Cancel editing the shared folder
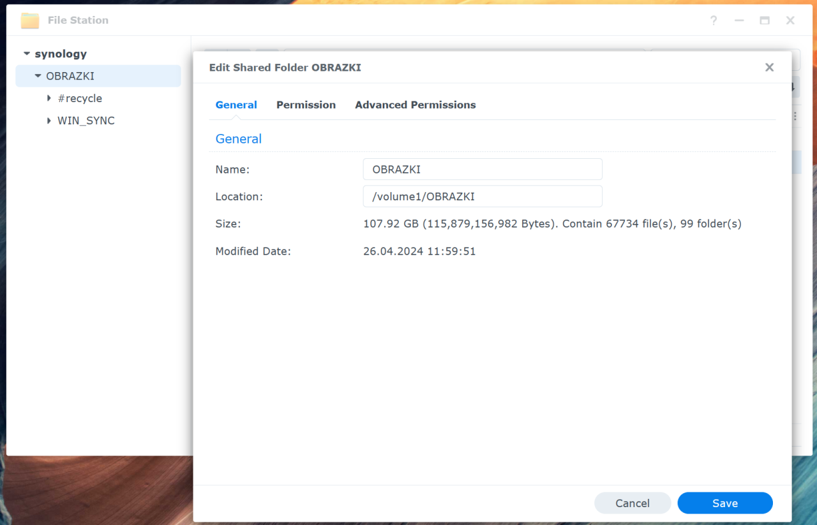 (x=632, y=503)
